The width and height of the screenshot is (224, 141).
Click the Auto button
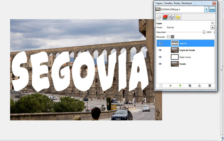pos(212,9)
